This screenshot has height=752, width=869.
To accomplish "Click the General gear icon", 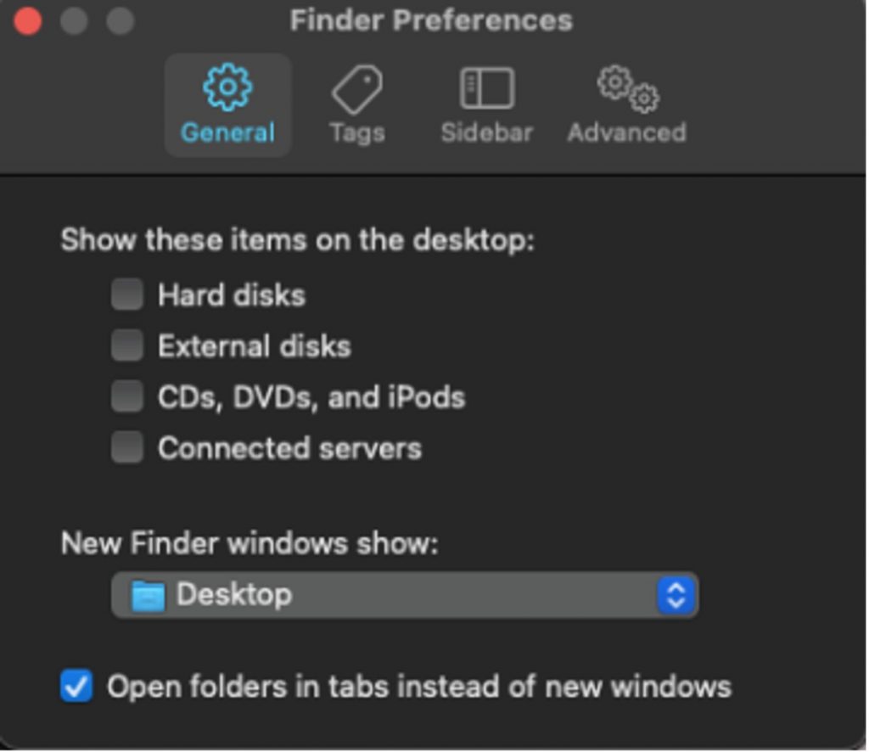I will 227,89.
